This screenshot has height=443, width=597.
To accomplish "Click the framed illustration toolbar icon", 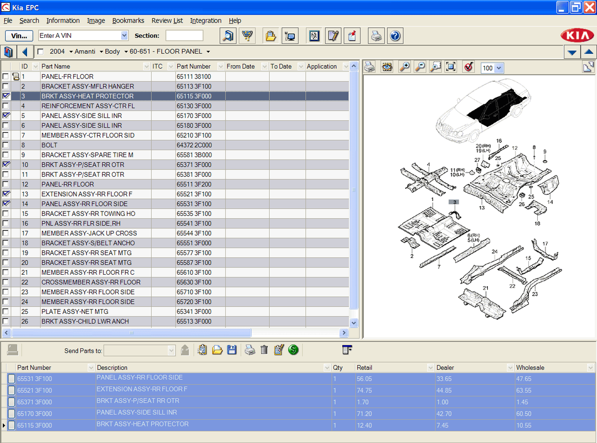I will point(314,36).
